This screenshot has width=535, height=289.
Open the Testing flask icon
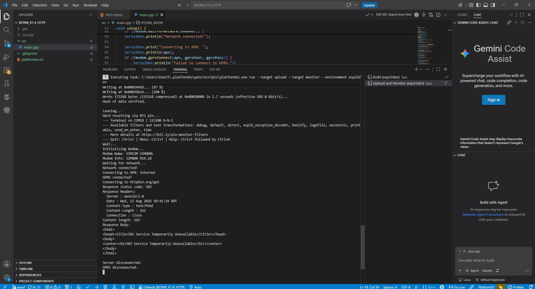tap(7, 83)
